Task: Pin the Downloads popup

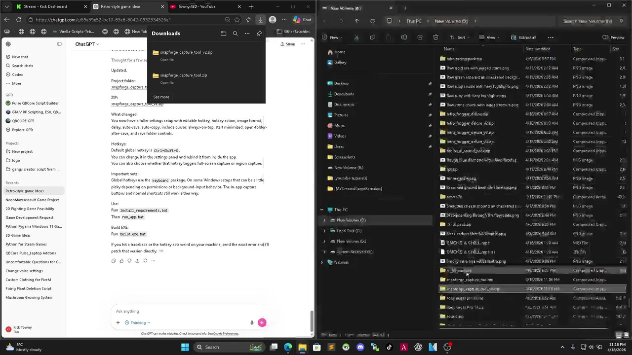Action: (x=259, y=34)
